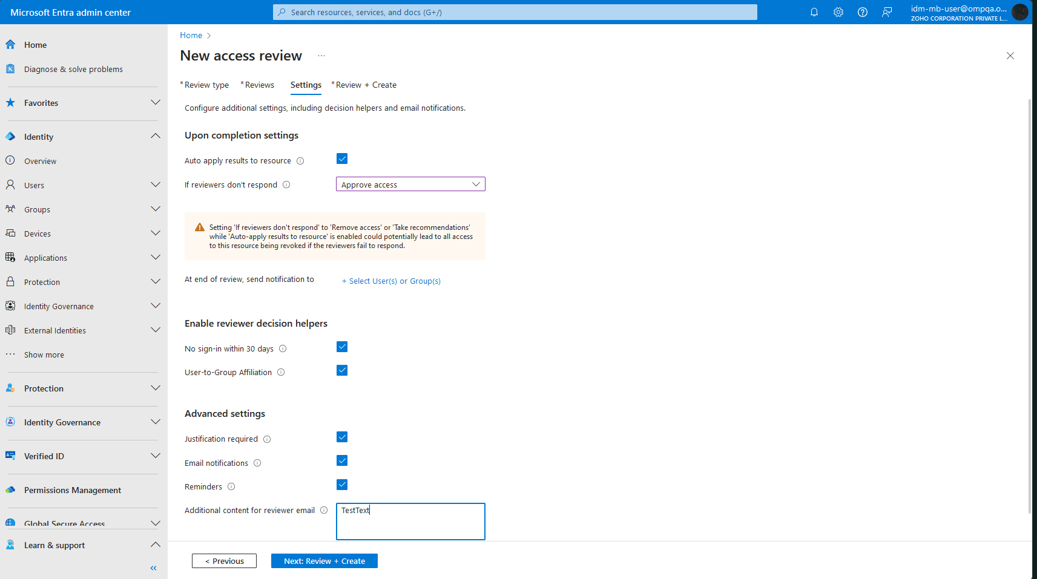Disable the No sign-in within 30 days helper

tap(342, 347)
